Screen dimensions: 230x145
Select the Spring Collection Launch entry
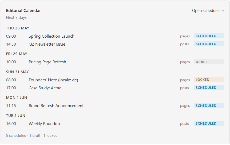(51, 36)
